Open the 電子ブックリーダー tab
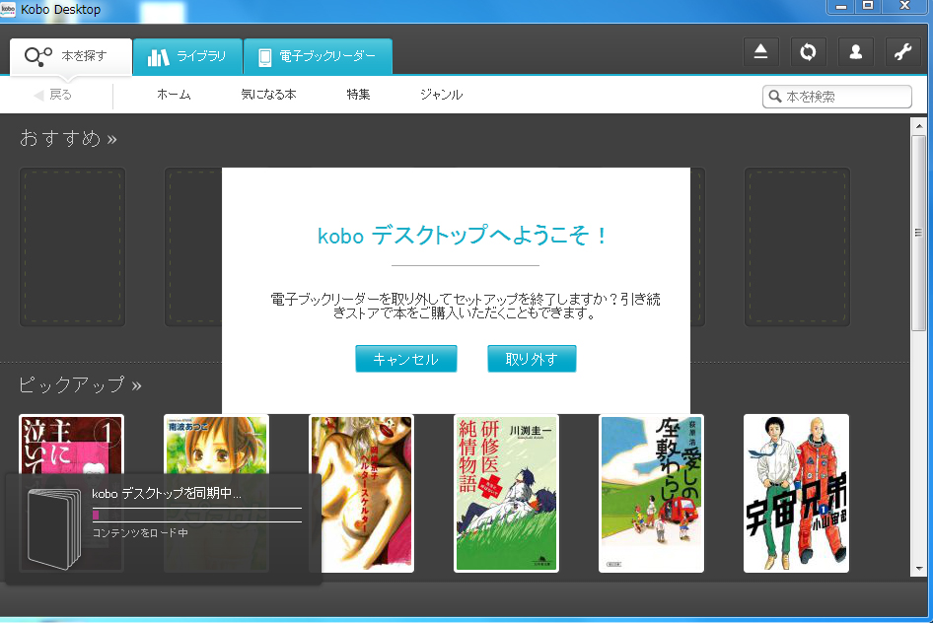This screenshot has height=623, width=933. tap(318, 56)
